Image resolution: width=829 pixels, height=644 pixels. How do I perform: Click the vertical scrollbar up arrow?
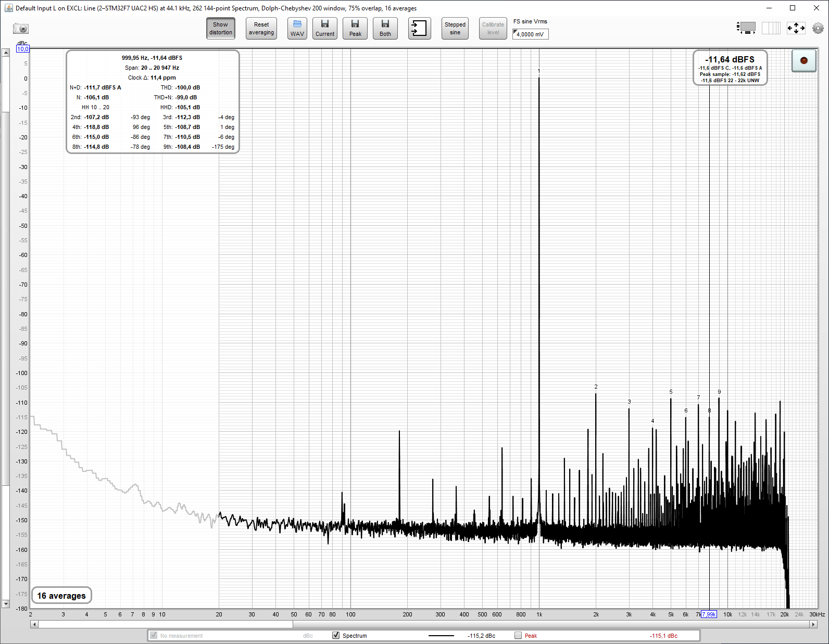coord(6,53)
